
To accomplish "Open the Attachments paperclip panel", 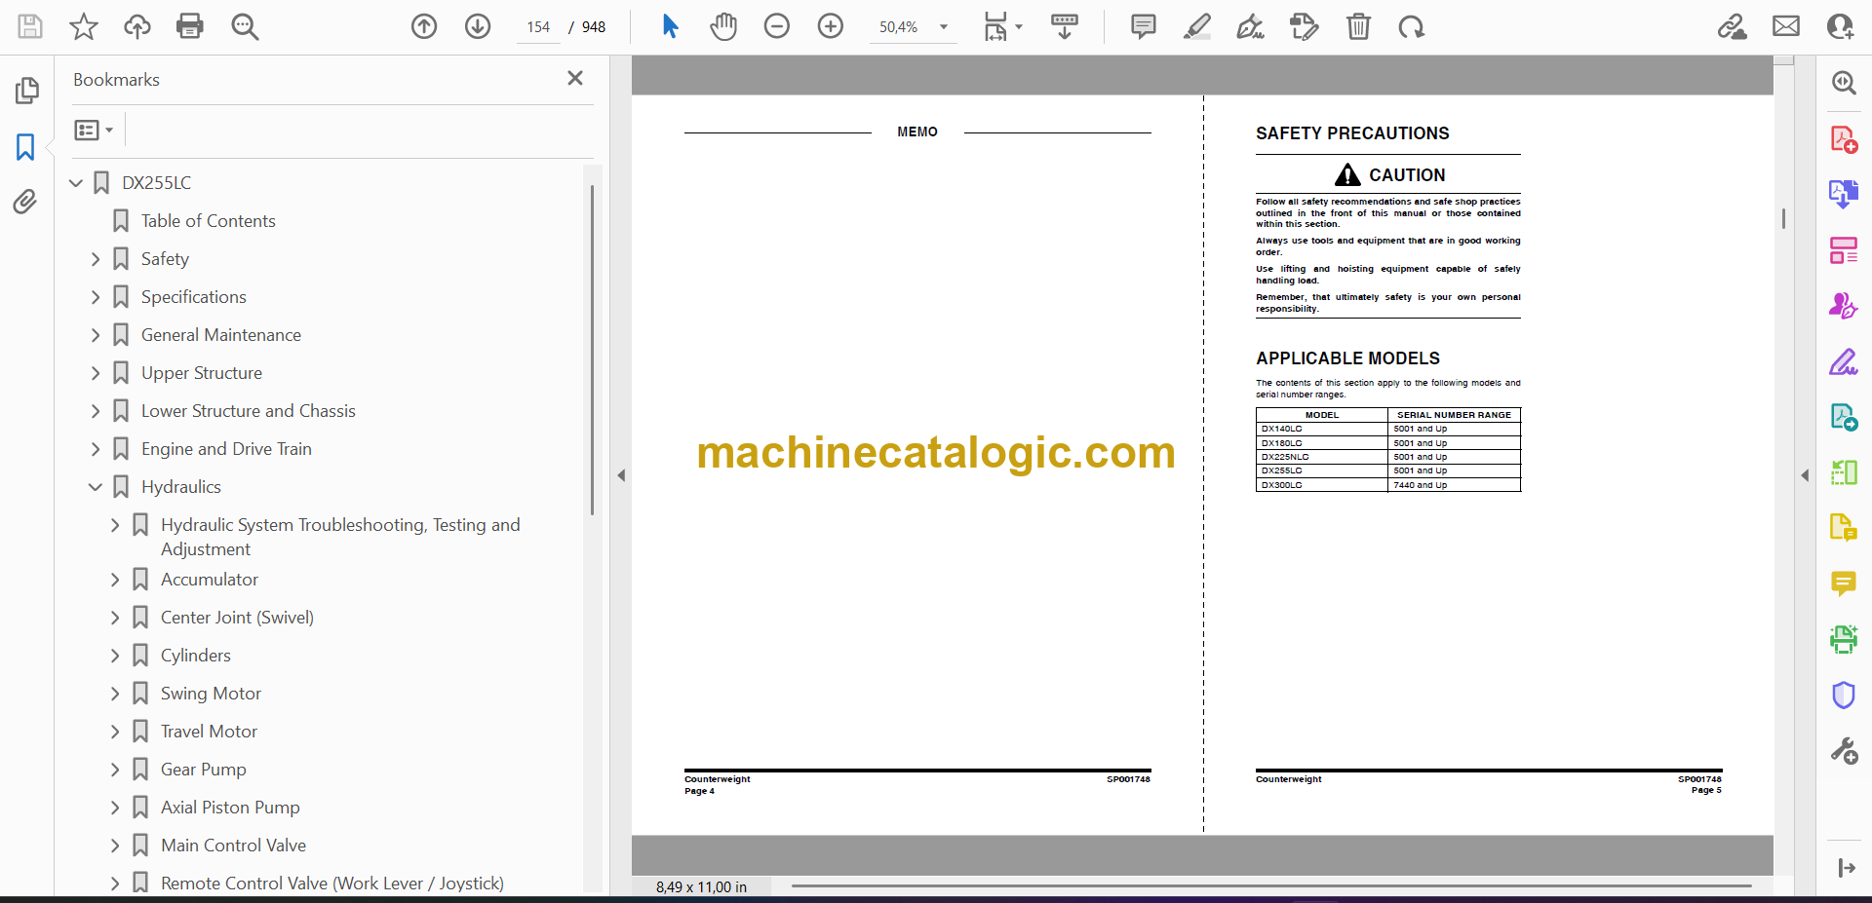I will click(x=26, y=202).
